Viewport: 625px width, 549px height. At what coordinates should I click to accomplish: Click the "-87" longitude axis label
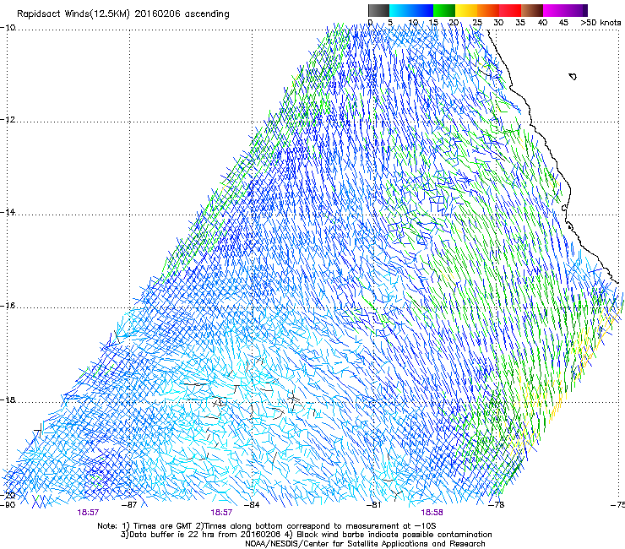(x=129, y=505)
